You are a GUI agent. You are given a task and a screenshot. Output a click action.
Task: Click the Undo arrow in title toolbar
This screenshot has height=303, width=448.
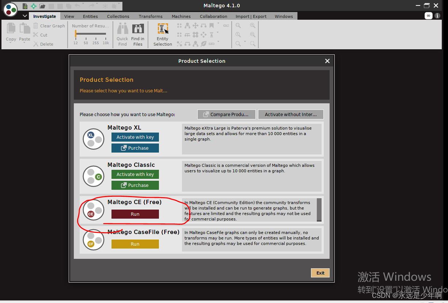77,5
